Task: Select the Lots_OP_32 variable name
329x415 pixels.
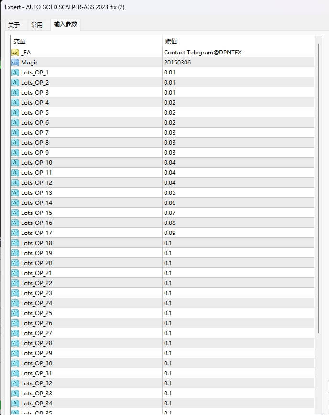Action: (x=37, y=383)
